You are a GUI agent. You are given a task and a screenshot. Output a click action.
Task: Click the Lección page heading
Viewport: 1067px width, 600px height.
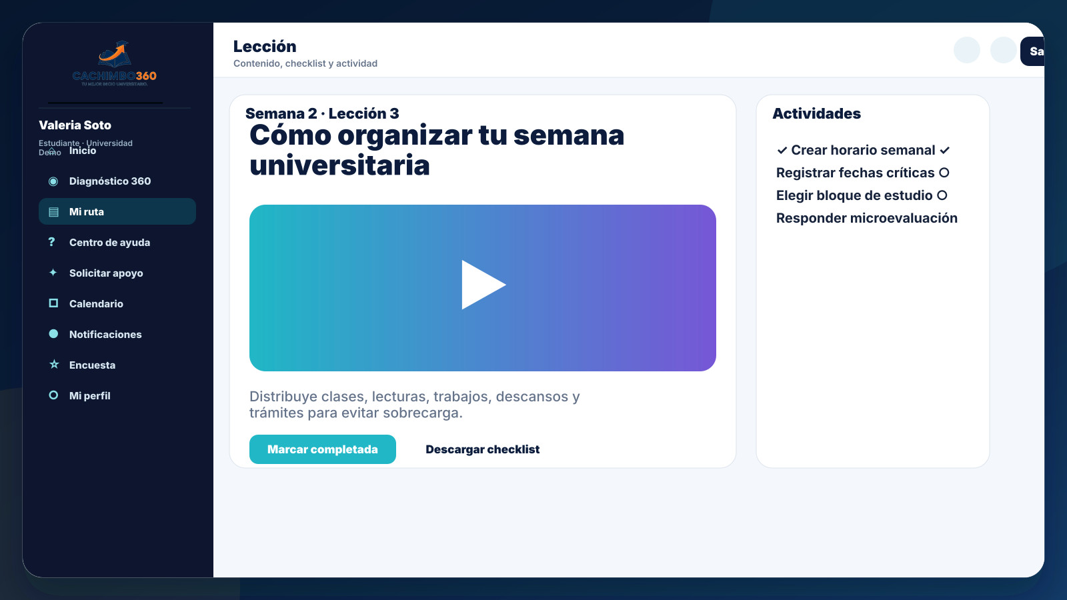click(265, 46)
